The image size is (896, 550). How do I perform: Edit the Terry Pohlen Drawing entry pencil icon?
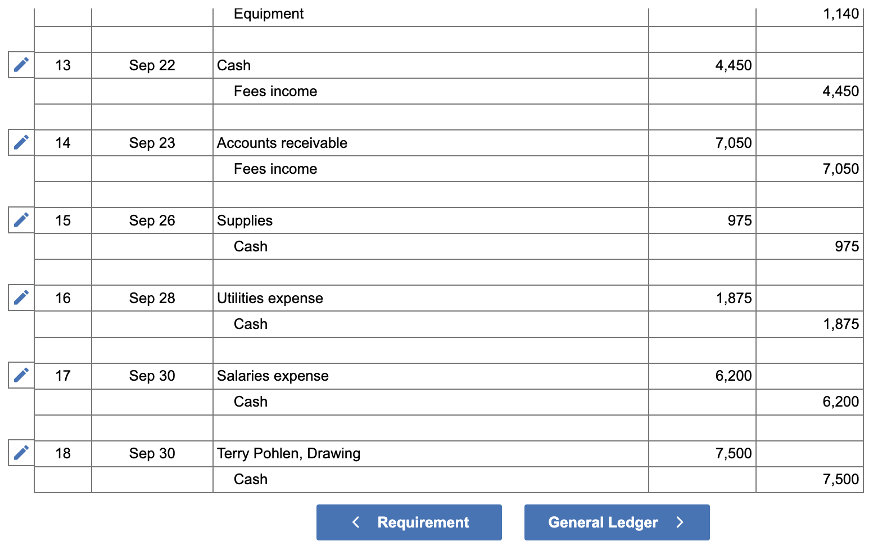pyautogui.click(x=20, y=453)
